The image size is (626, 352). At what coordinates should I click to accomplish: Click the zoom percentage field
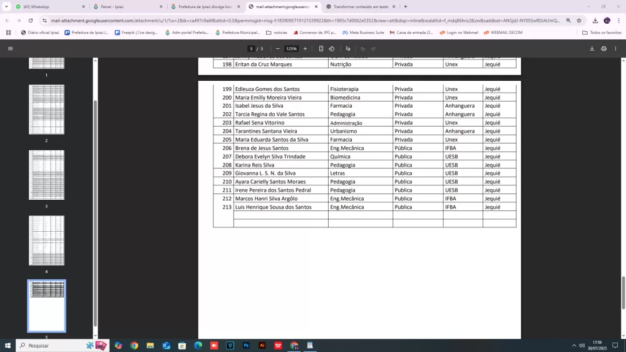(x=291, y=48)
